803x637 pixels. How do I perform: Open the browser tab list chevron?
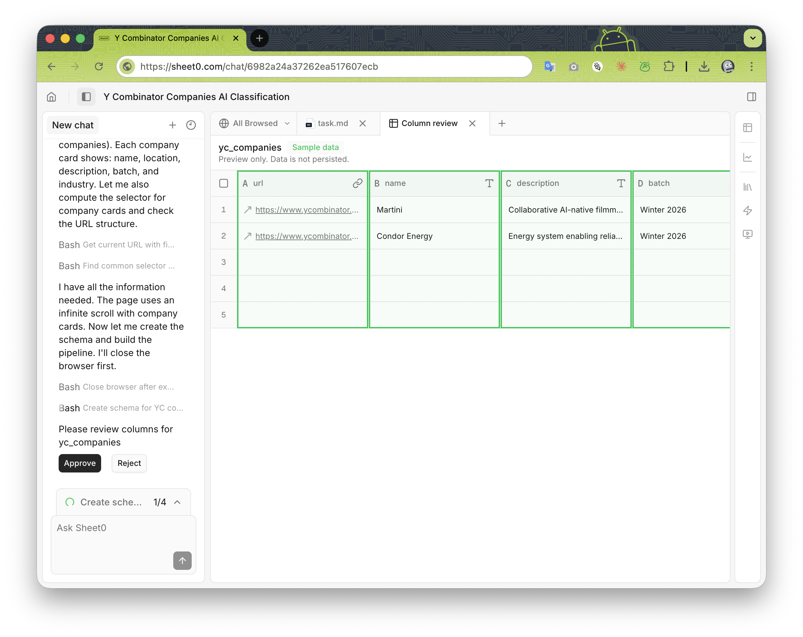click(752, 38)
